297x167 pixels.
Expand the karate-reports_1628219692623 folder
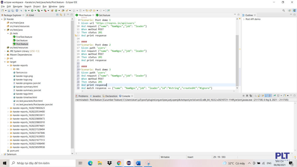[x=8, y=108]
